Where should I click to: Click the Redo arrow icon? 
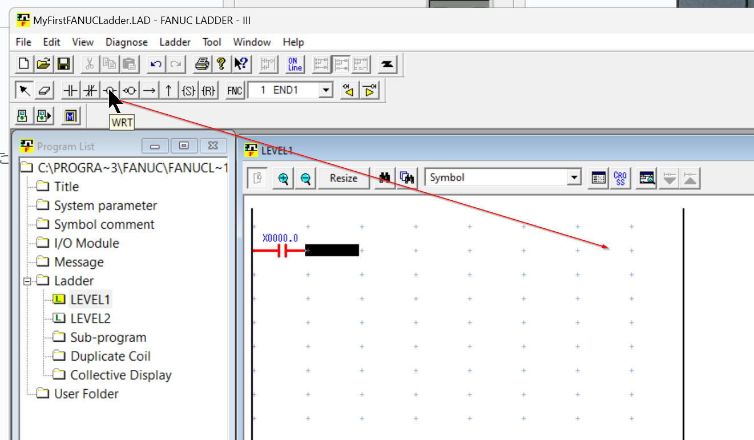(x=176, y=63)
